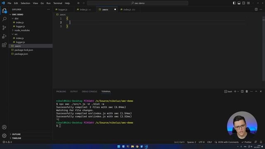Click the swc-demo command center search box
The height and width of the screenshot is (149, 265).
(137, 3)
